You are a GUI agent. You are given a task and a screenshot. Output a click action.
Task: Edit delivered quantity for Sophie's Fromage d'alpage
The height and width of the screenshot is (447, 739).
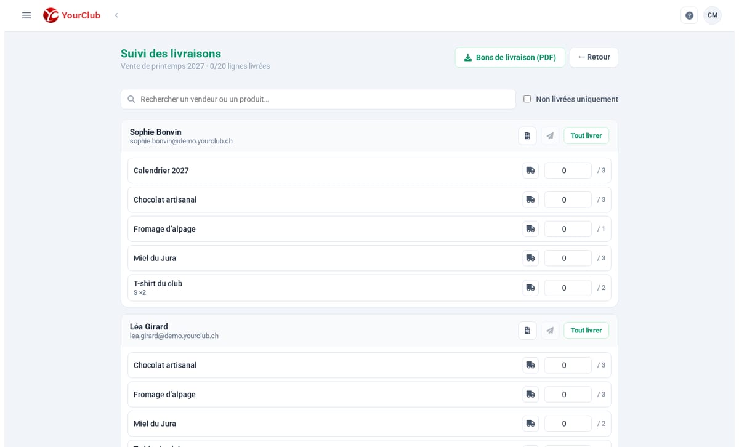(x=568, y=229)
